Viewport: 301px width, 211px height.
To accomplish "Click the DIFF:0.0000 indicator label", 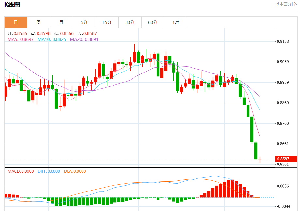I will click(x=49, y=171).
